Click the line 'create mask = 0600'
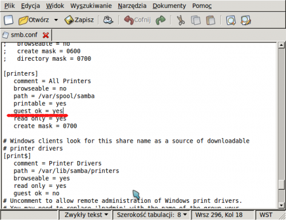The image size is (286, 220). (x=49, y=51)
